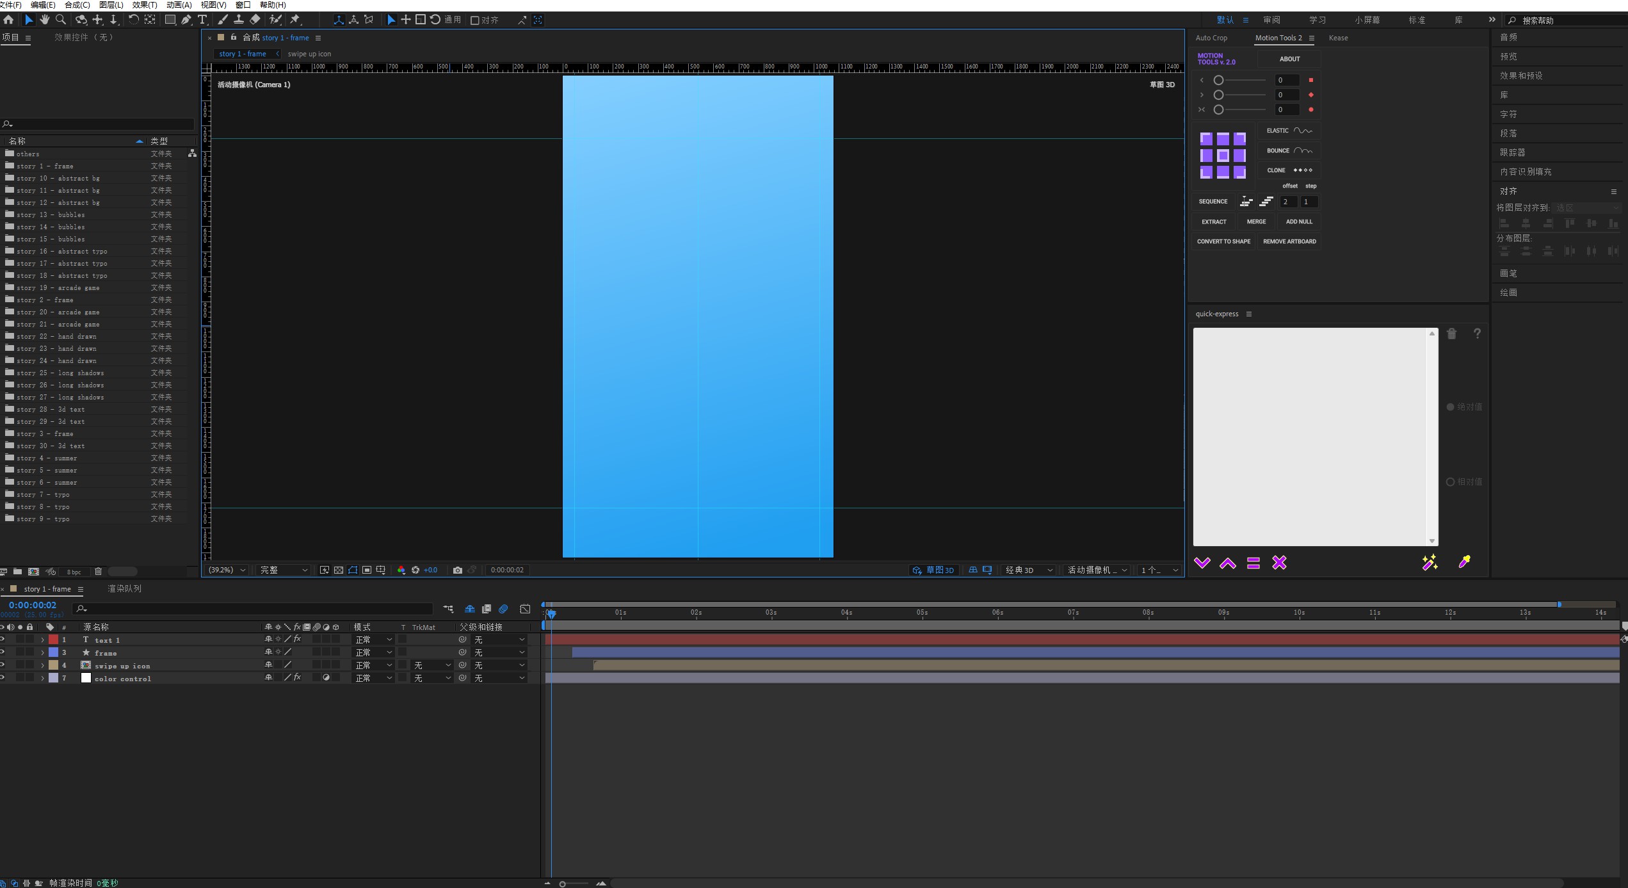
Task: Click the REMOVE ARTBOARD button
Action: click(x=1289, y=241)
